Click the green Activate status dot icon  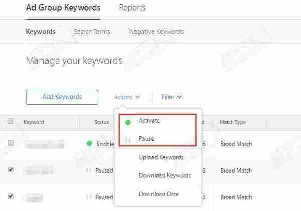click(128, 122)
